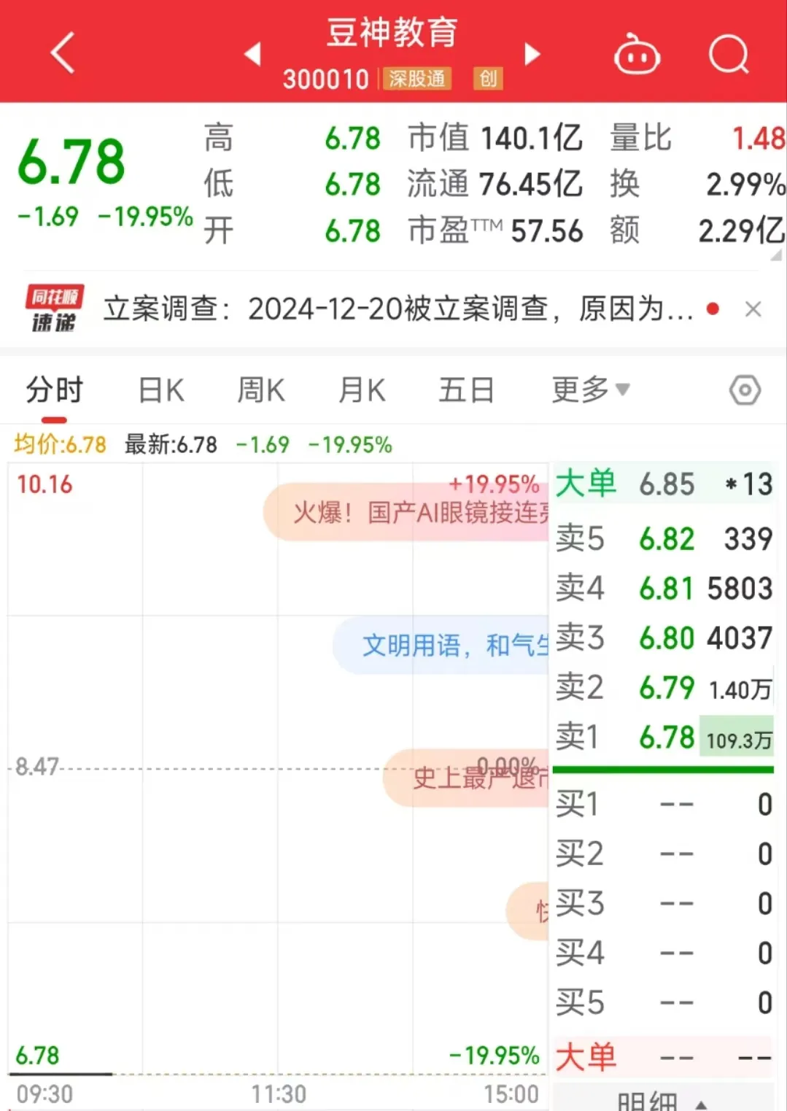Viewport: 787px width, 1111px height.
Task: Tap the 均价:6.78 label
Action: [60, 444]
